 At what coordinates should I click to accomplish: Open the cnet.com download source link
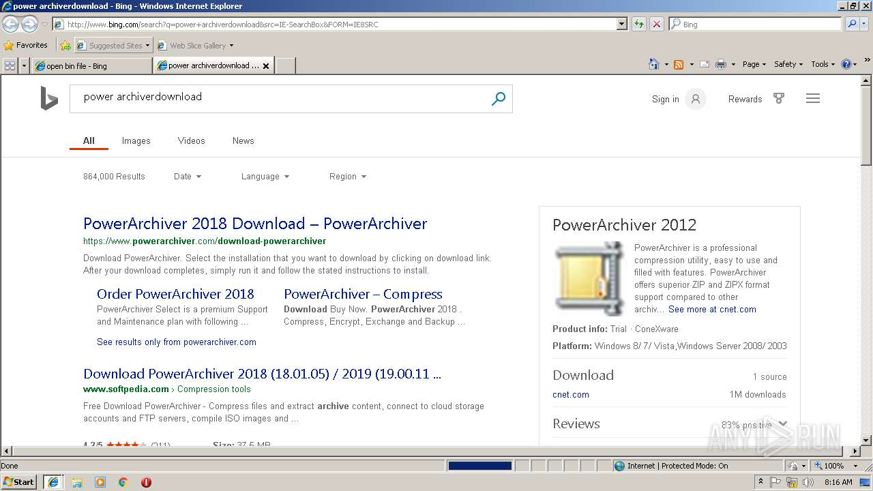pyautogui.click(x=571, y=394)
